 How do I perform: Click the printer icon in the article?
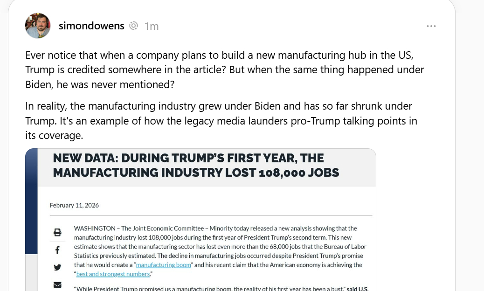[x=57, y=232]
